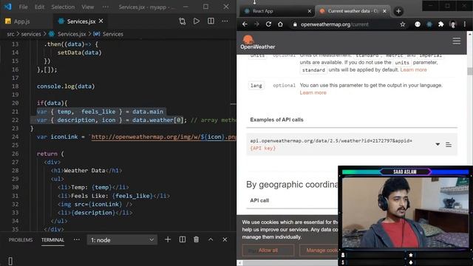Image resolution: width=473 pixels, height=266 pixels.
Task: Kill terminal with trash icon
Action: coord(196,239)
